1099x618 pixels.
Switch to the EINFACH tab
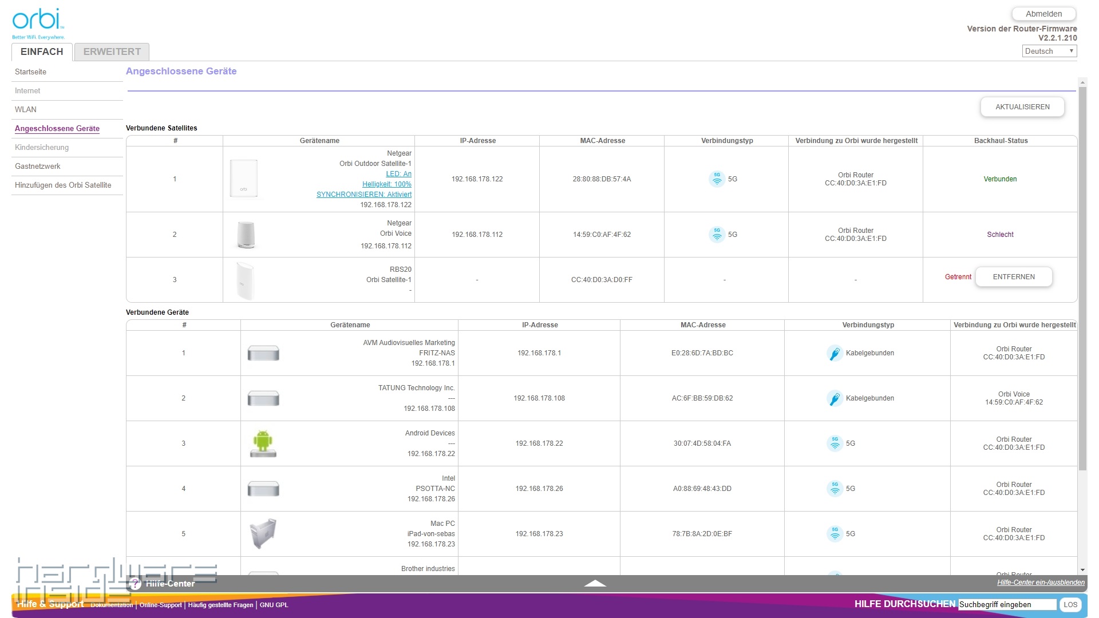tap(42, 51)
